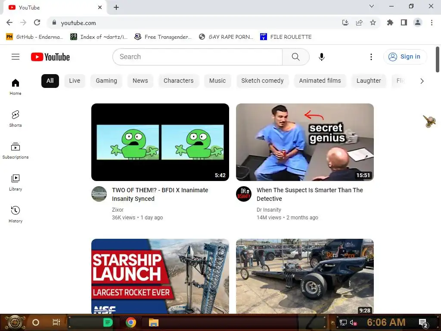
Task: Select the All filter chip
Action: 50,81
